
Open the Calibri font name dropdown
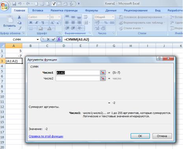[48, 17]
